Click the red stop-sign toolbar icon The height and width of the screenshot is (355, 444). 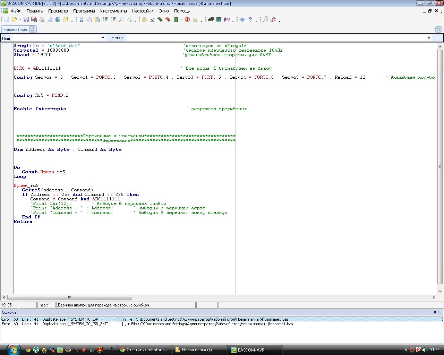(x=187, y=20)
